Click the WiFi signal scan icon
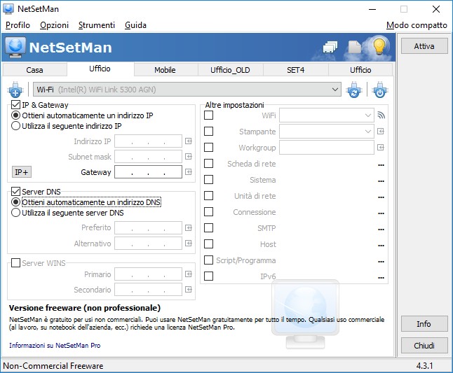 (381, 115)
